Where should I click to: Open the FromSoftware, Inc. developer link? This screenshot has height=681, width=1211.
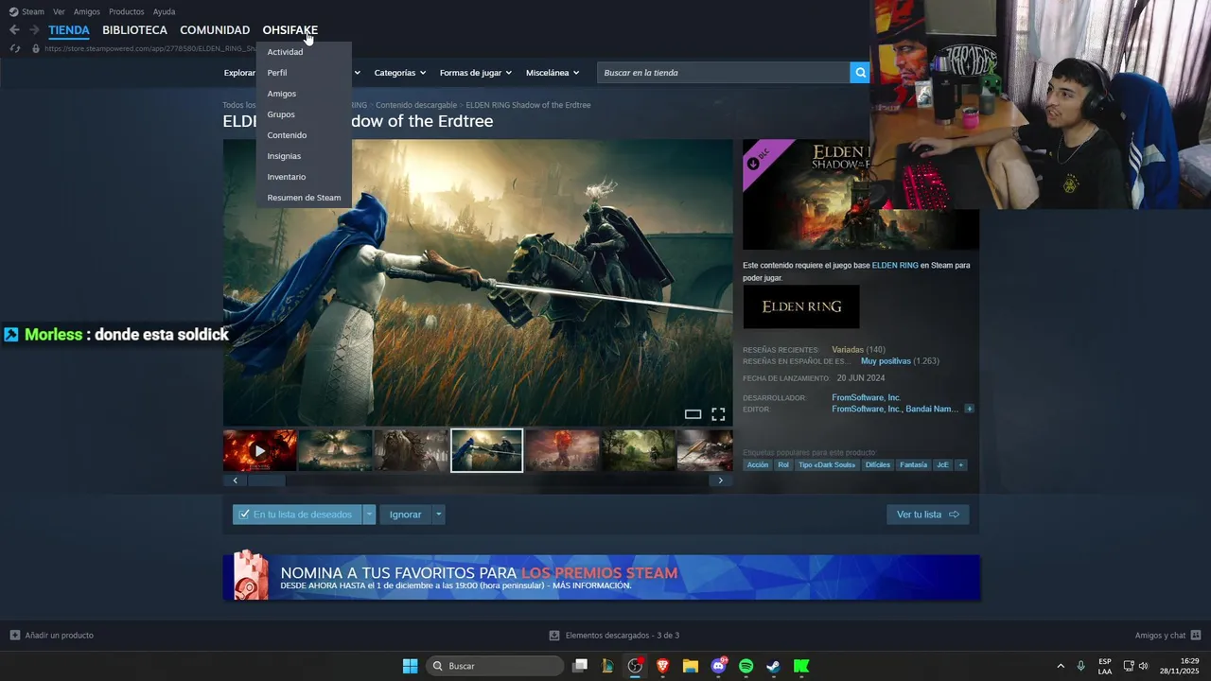click(x=866, y=398)
